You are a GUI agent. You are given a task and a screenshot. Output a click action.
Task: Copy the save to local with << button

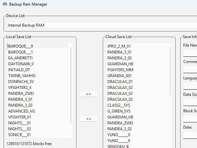(89, 118)
